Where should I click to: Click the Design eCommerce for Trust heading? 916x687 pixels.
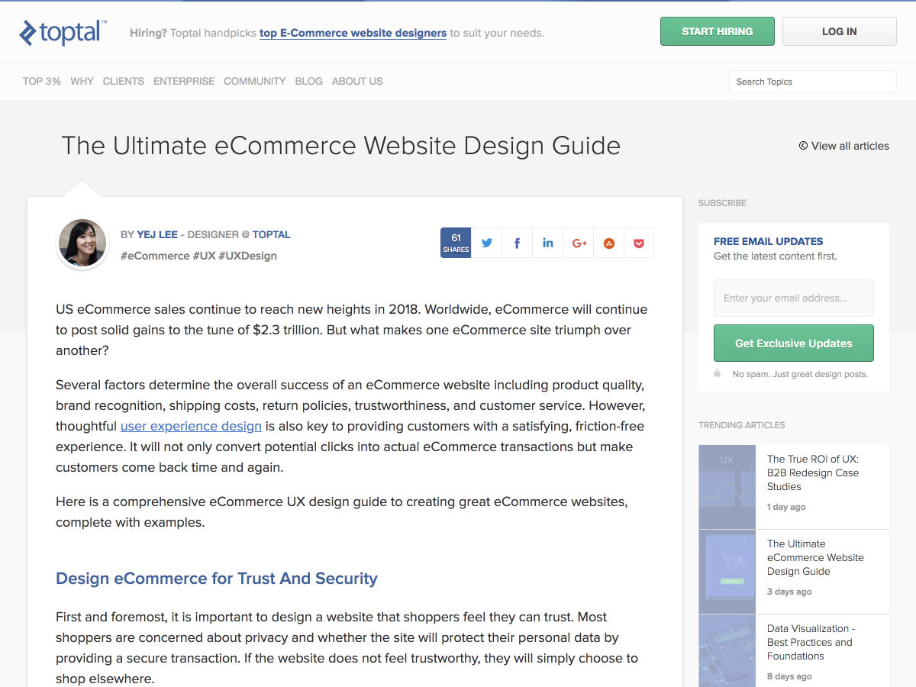click(x=217, y=579)
